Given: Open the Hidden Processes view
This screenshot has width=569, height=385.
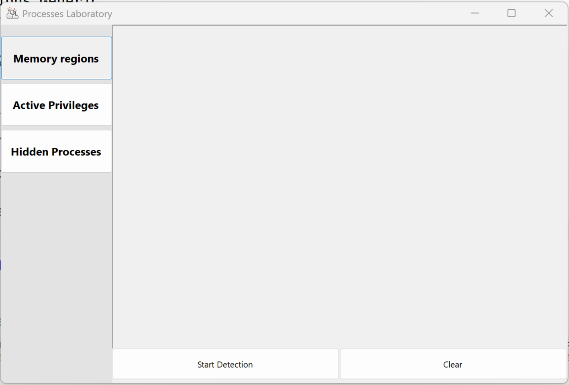Looking at the screenshot, I should (x=56, y=151).
